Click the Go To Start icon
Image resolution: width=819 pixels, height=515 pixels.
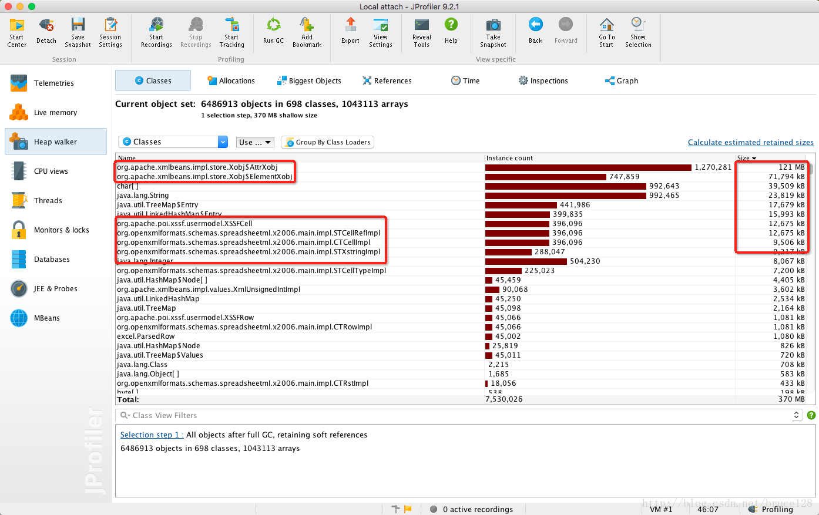click(606, 32)
